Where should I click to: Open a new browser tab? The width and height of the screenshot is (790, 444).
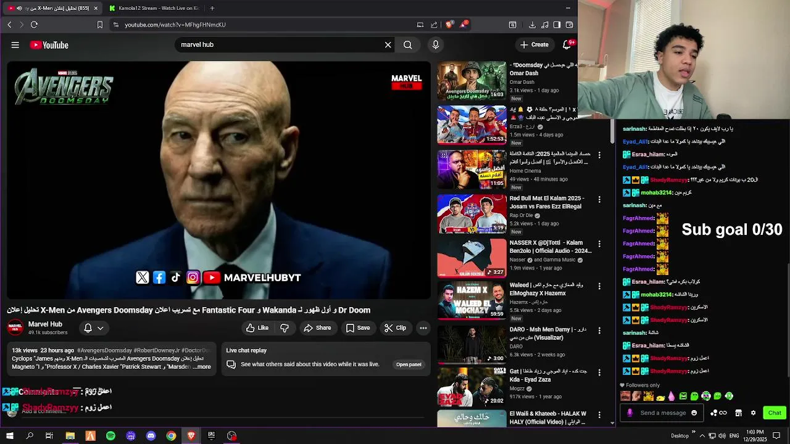point(212,8)
